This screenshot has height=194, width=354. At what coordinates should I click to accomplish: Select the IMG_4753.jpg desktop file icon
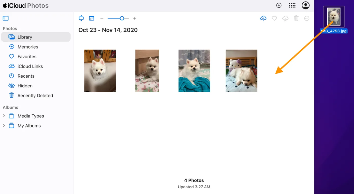(334, 17)
